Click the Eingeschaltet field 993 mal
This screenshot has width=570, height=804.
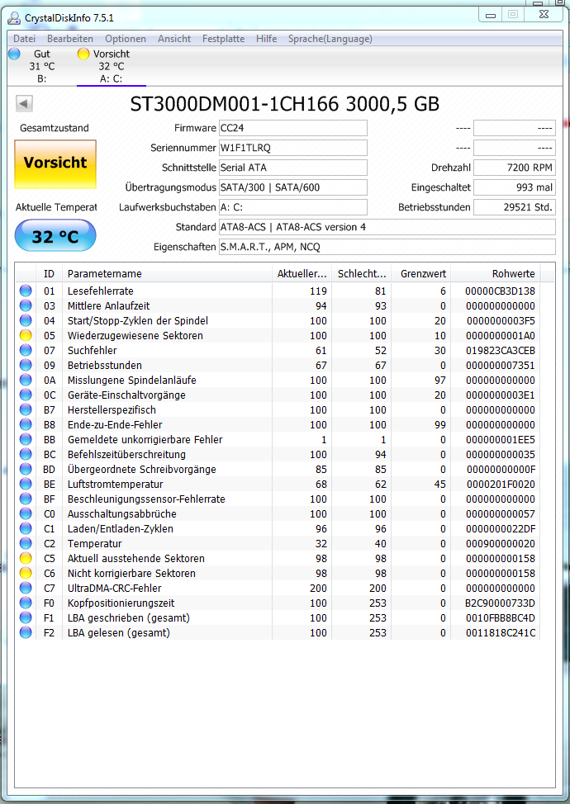click(x=514, y=187)
